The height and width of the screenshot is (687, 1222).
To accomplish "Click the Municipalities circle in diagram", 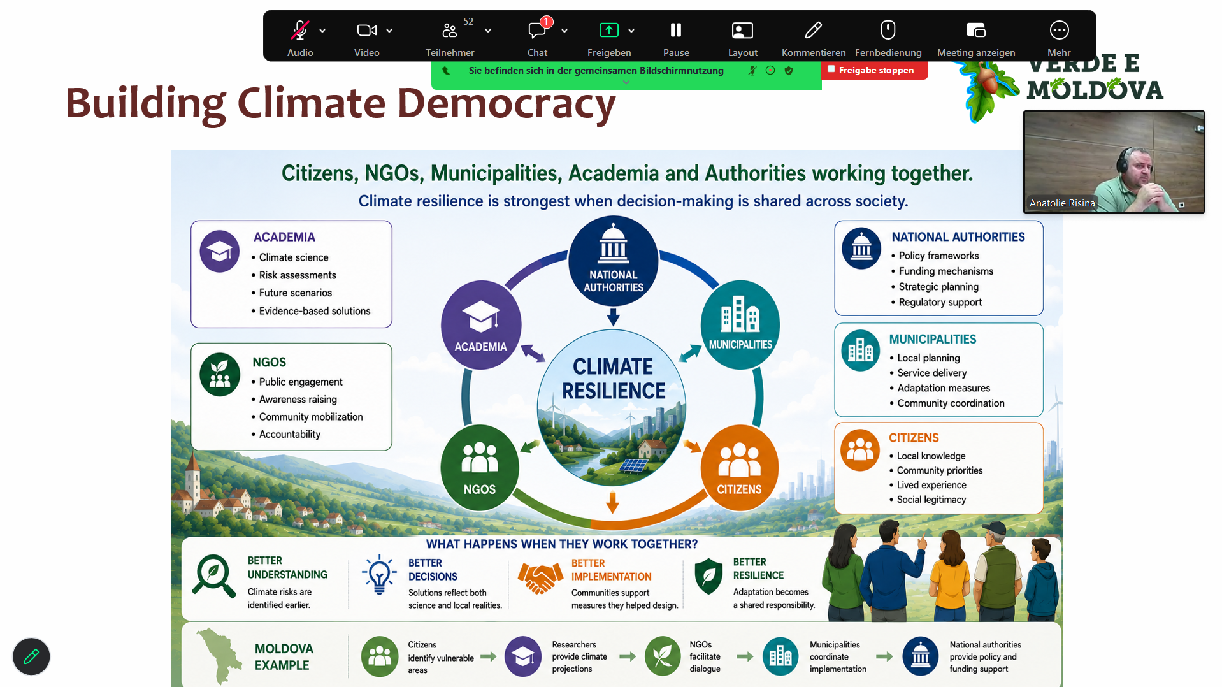I will (740, 325).
